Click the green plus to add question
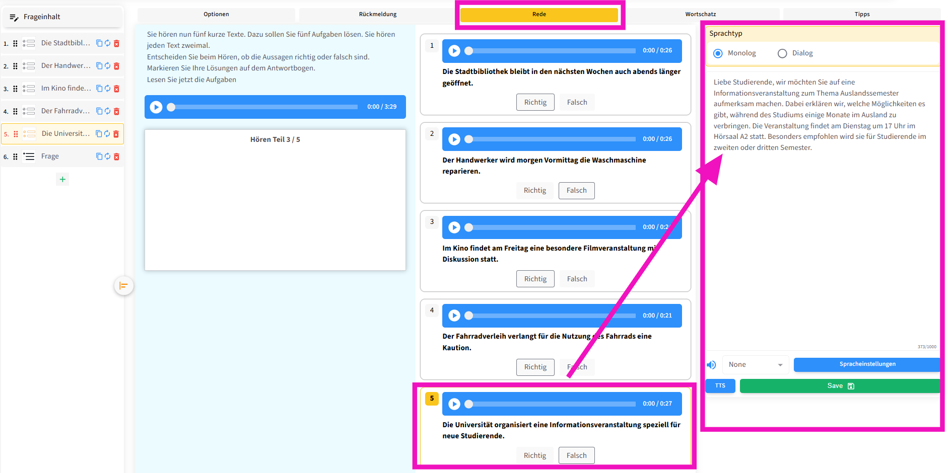Screen dimensions: 948x473 62,179
